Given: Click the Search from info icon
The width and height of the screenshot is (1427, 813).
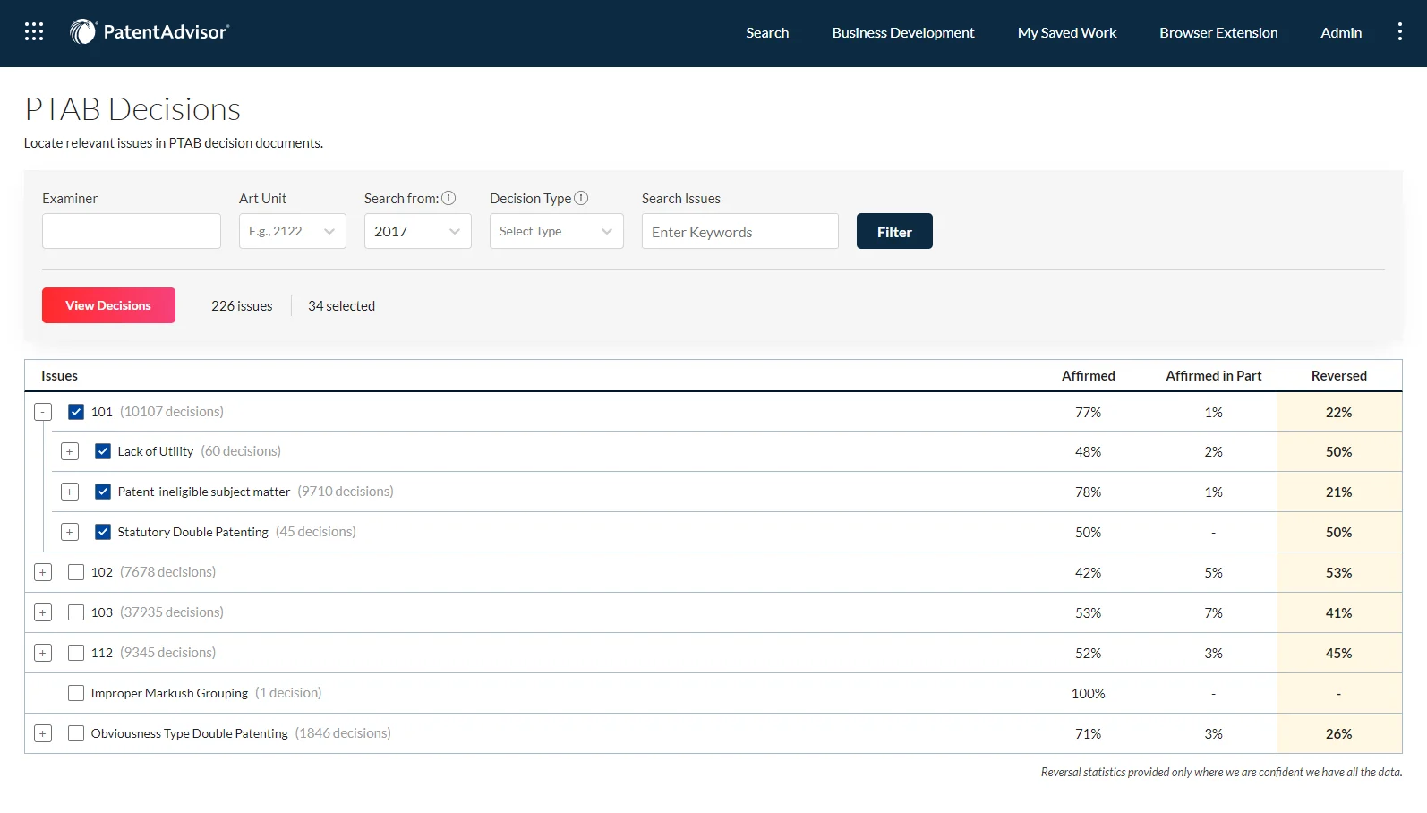Looking at the screenshot, I should click(449, 198).
